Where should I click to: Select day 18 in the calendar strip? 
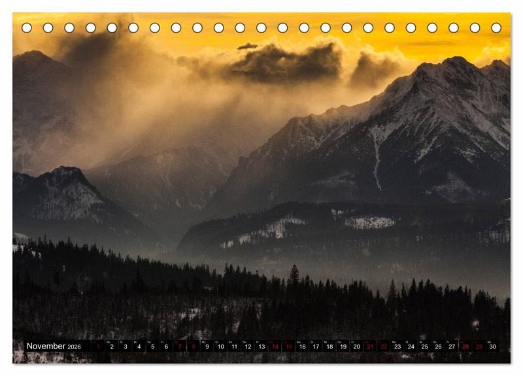pyautogui.click(x=329, y=346)
